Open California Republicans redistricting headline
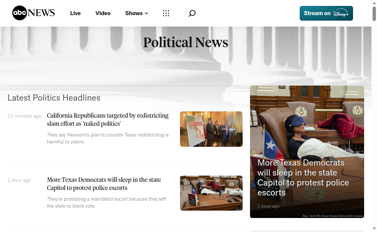 click(108, 120)
